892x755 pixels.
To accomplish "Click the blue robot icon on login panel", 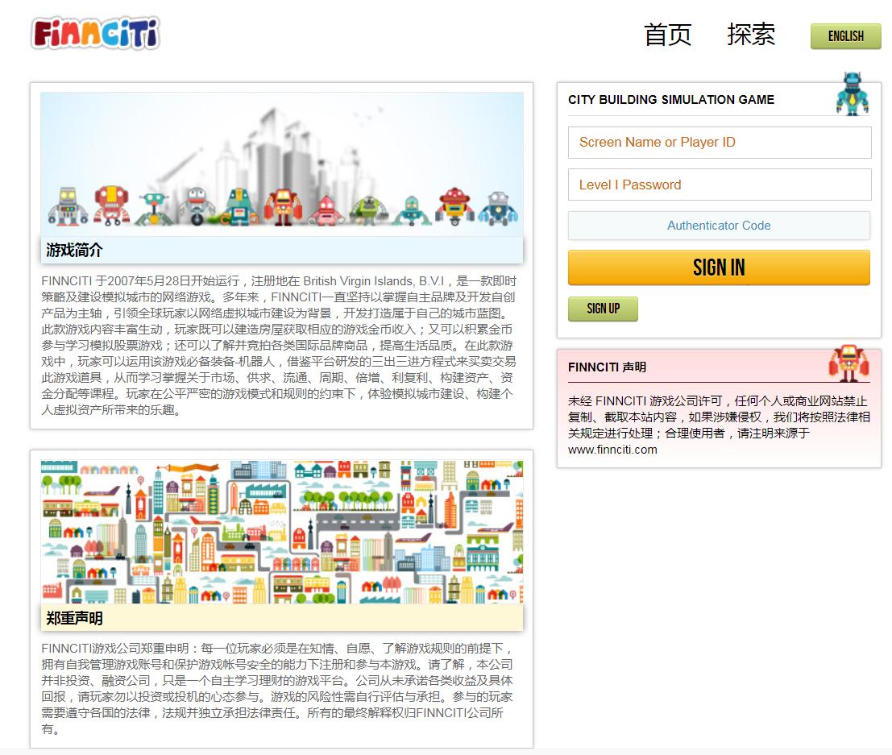I will (x=853, y=94).
